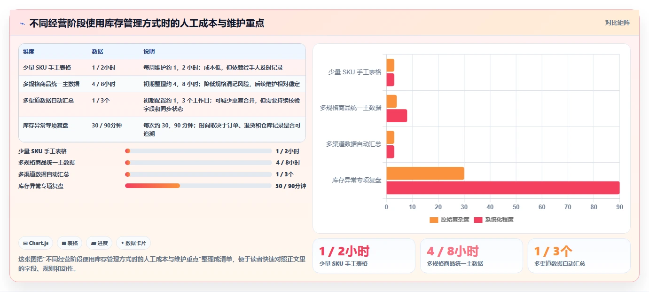Screen dimensions: 649x292
Task: Open the 4 / 8小时 data card
Action: click(x=471, y=256)
